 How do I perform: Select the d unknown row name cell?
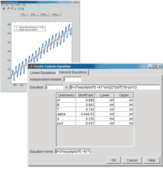(x=66, y=119)
